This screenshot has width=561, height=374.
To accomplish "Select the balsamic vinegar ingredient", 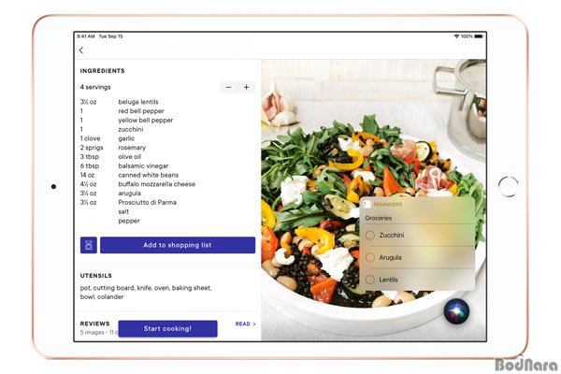I will coord(143,165).
